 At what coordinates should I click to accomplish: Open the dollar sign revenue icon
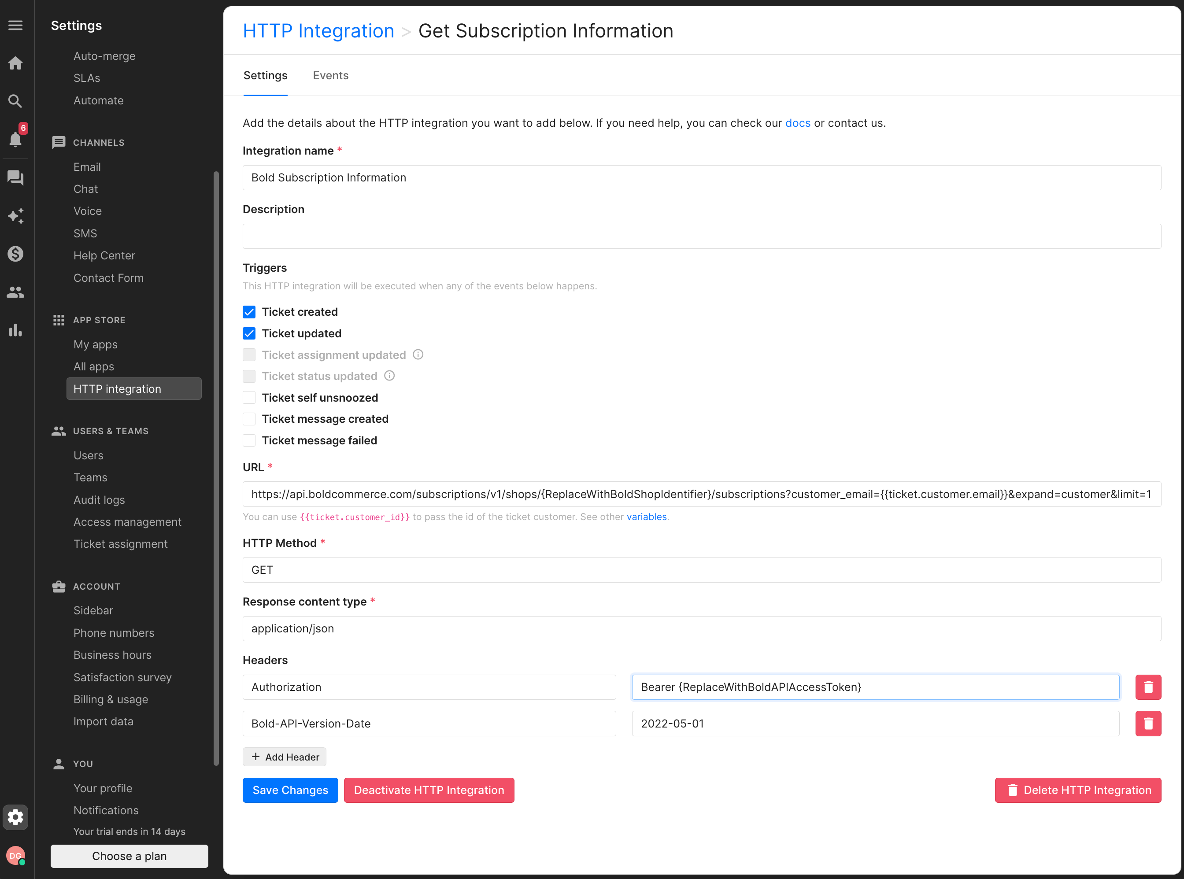15,254
